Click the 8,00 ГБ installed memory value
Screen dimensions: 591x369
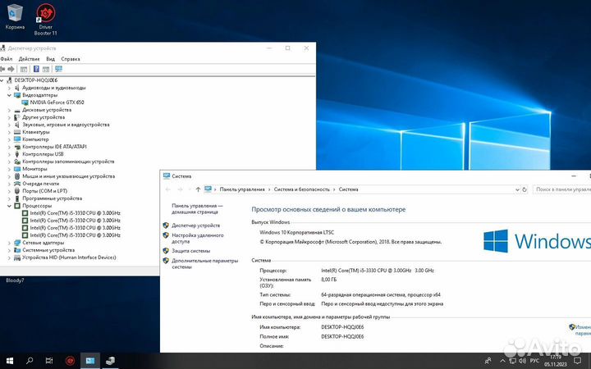coord(328,280)
